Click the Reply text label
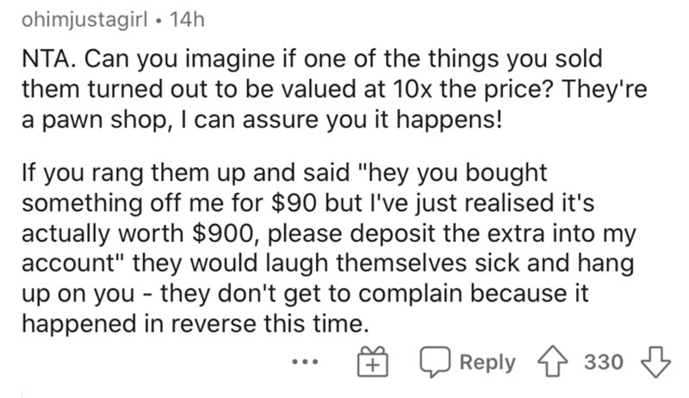The width and height of the screenshot is (689, 398). 487,363
